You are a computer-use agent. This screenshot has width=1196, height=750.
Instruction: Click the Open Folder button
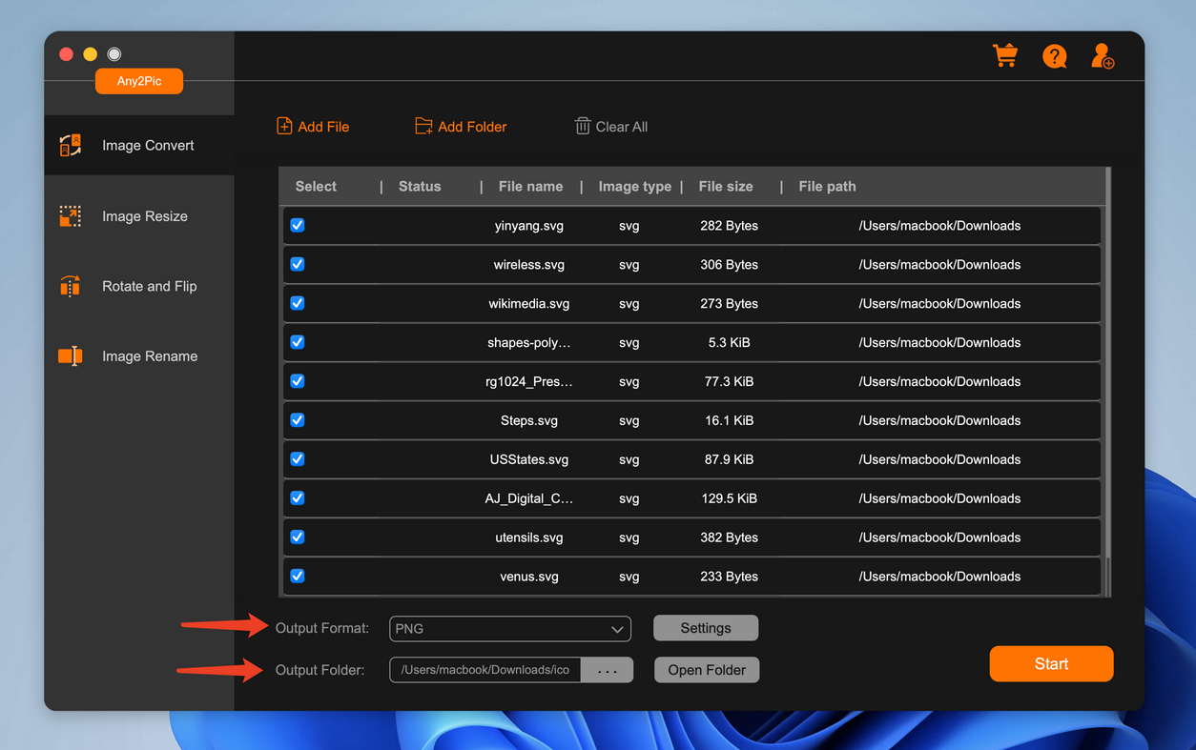706,669
